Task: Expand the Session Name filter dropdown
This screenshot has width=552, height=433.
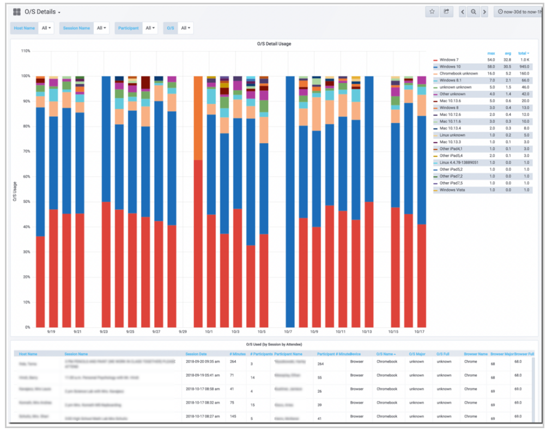Action: coord(101,28)
